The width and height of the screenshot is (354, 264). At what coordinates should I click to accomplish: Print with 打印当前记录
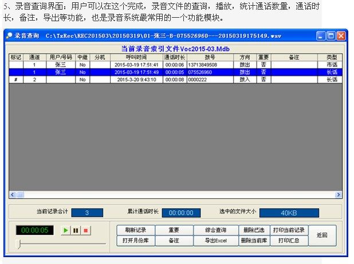click(x=289, y=230)
